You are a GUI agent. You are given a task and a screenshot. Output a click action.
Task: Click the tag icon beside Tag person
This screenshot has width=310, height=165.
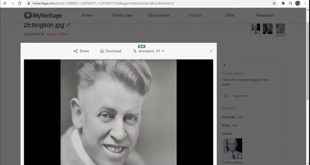[x=227, y=96]
